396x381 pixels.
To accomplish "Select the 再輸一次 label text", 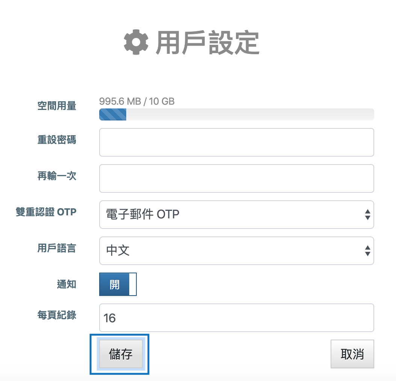I will tap(57, 176).
